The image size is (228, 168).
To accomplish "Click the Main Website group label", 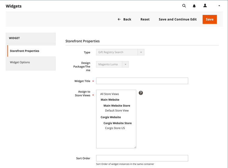I will coord(110,100).
